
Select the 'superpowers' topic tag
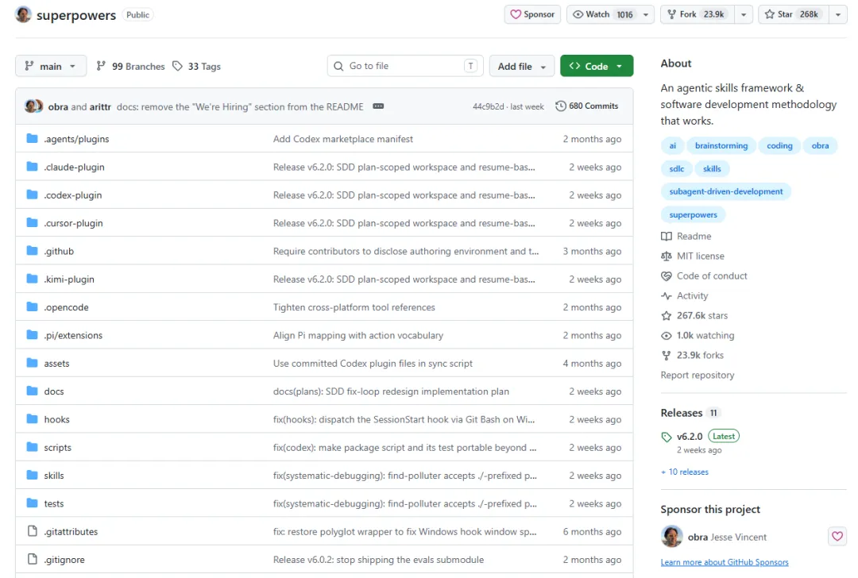click(693, 214)
